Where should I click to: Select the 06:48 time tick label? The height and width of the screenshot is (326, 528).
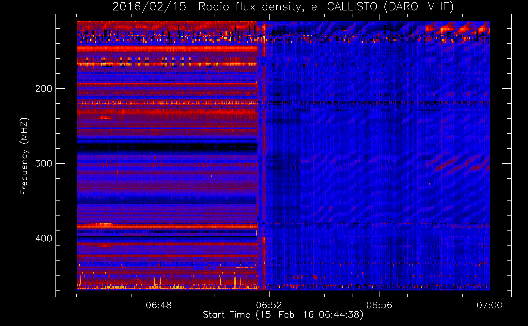[159, 305]
